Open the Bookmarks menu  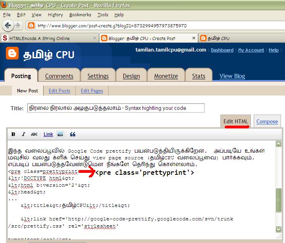(x=80, y=15)
